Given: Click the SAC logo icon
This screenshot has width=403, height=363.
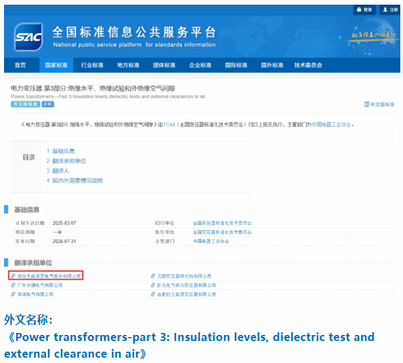Looking at the screenshot, I should pyautogui.click(x=29, y=37).
